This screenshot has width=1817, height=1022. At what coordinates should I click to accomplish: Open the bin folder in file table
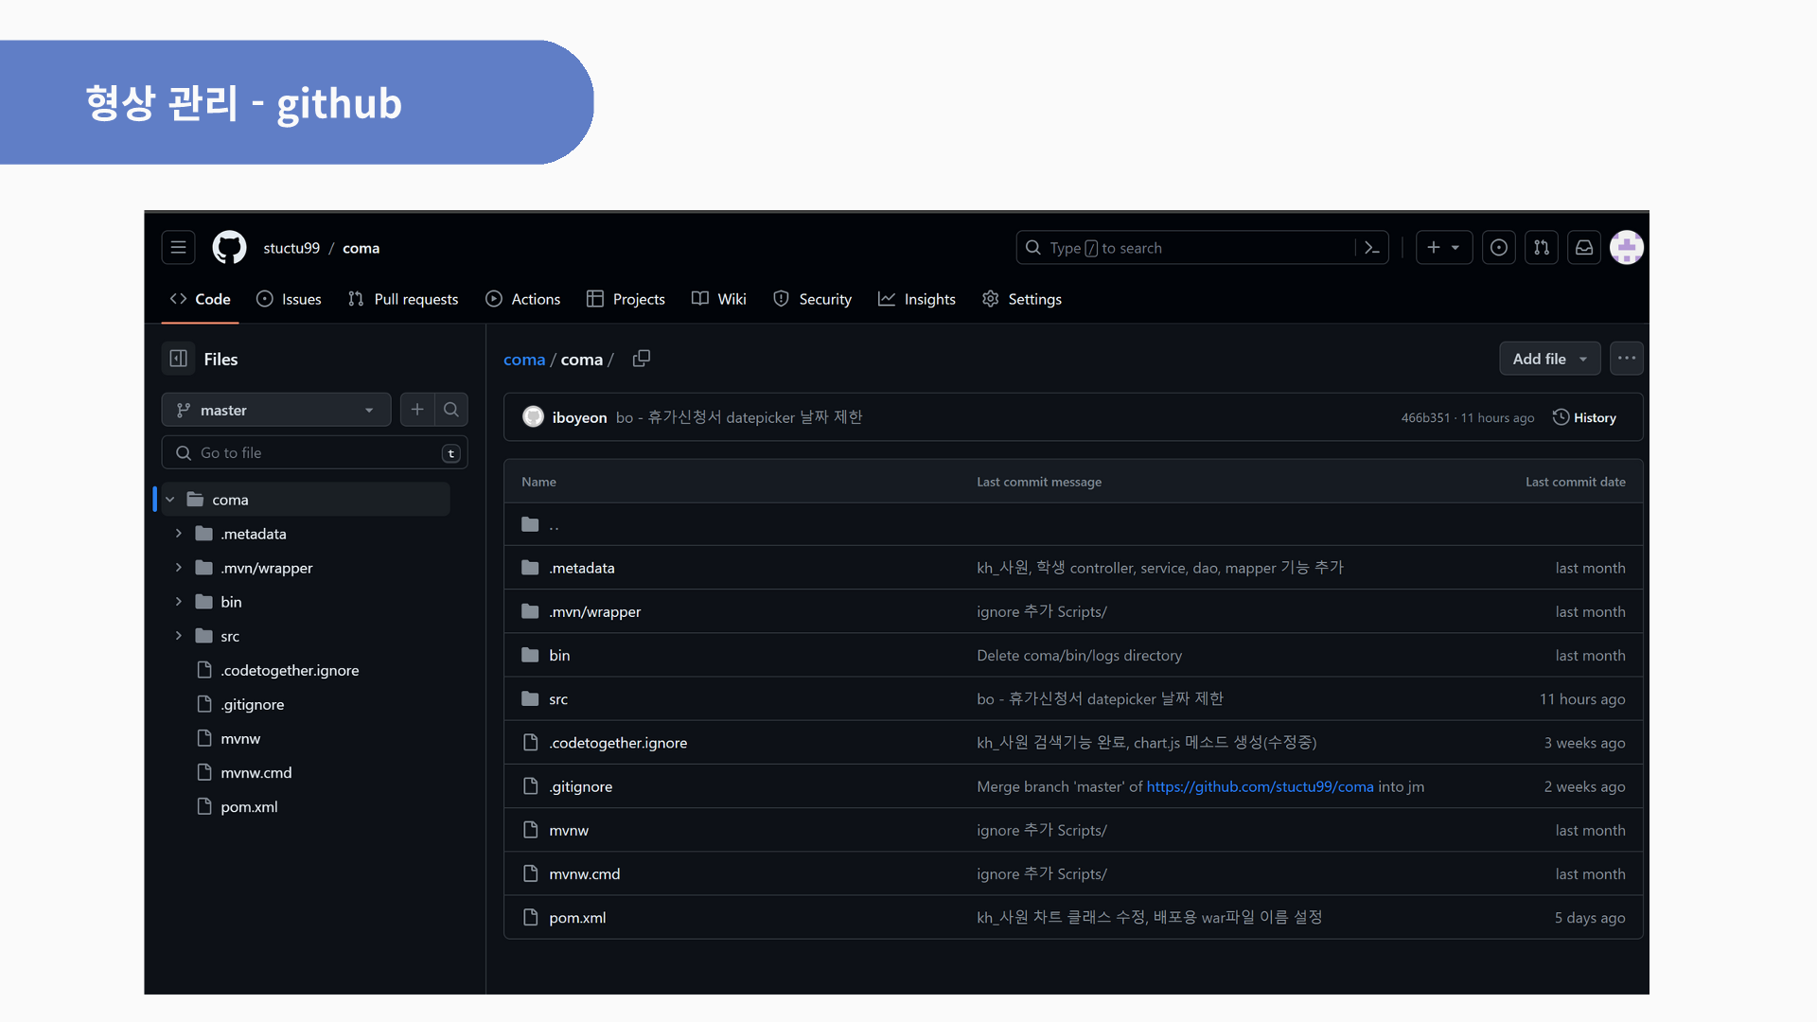pyautogui.click(x=559, y=655)
